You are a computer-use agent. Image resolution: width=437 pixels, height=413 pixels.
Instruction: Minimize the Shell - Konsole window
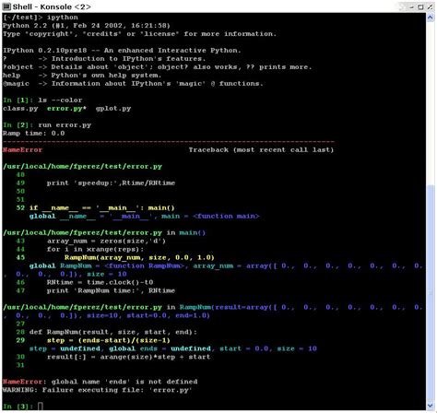(412, 6)
